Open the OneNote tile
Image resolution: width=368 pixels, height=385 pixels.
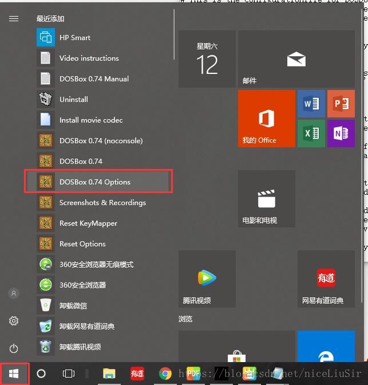click(341, 133)
